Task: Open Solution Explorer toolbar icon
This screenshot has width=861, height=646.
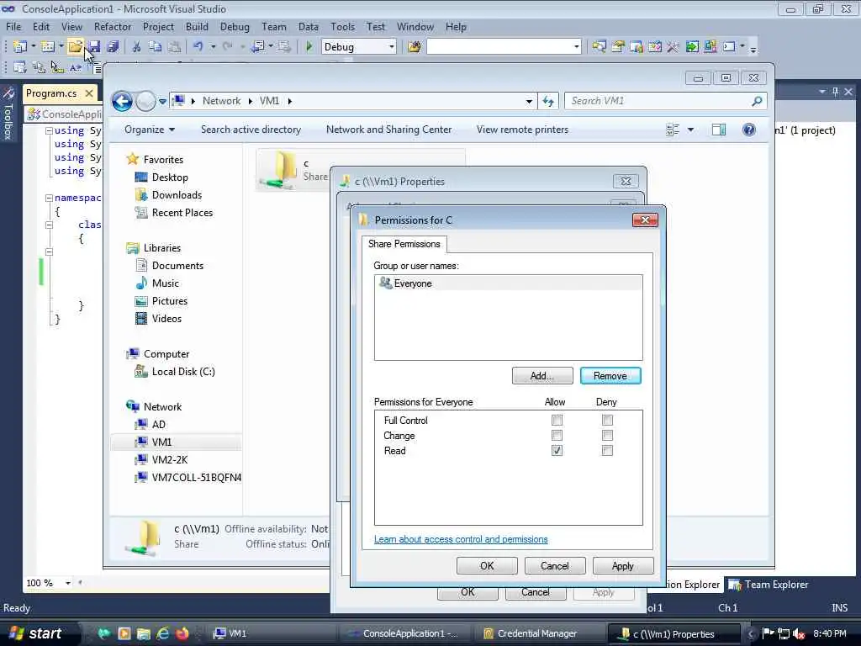Action: (x=599, y=47)
